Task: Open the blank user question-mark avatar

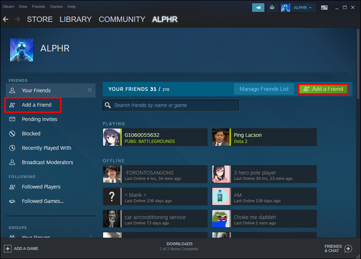Action: pyautogui.click(x=112, y=197)
